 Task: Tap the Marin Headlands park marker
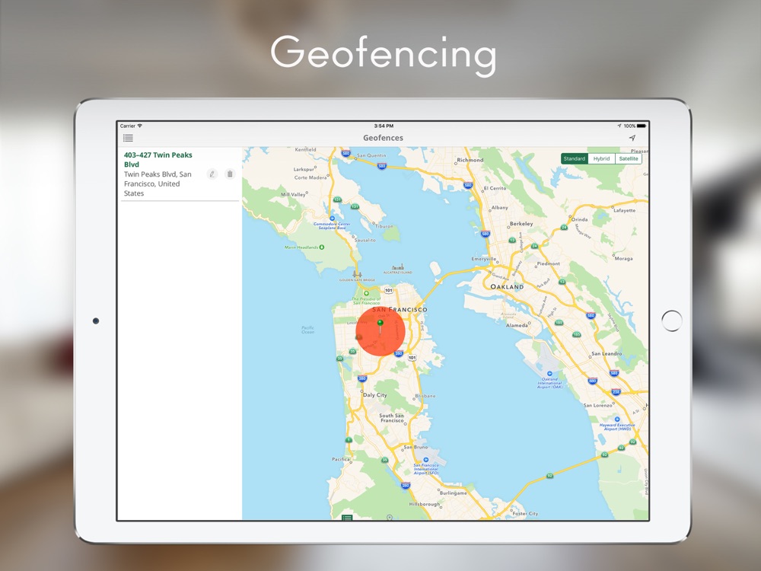point(321,247)
